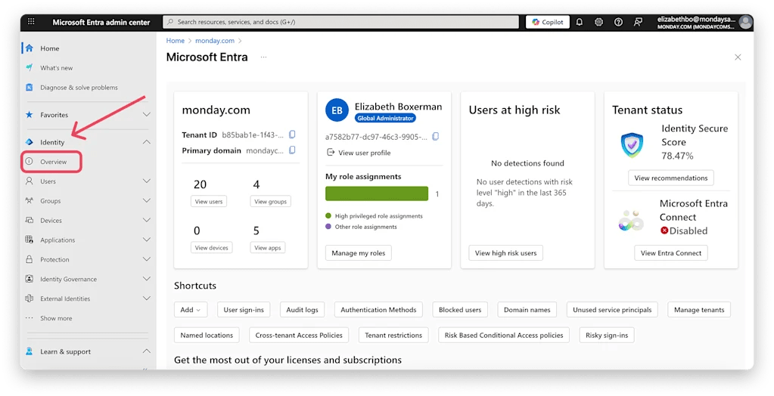Click the View Entra Connect button
The height and width of the screenshot is (396, 774).
671,253
